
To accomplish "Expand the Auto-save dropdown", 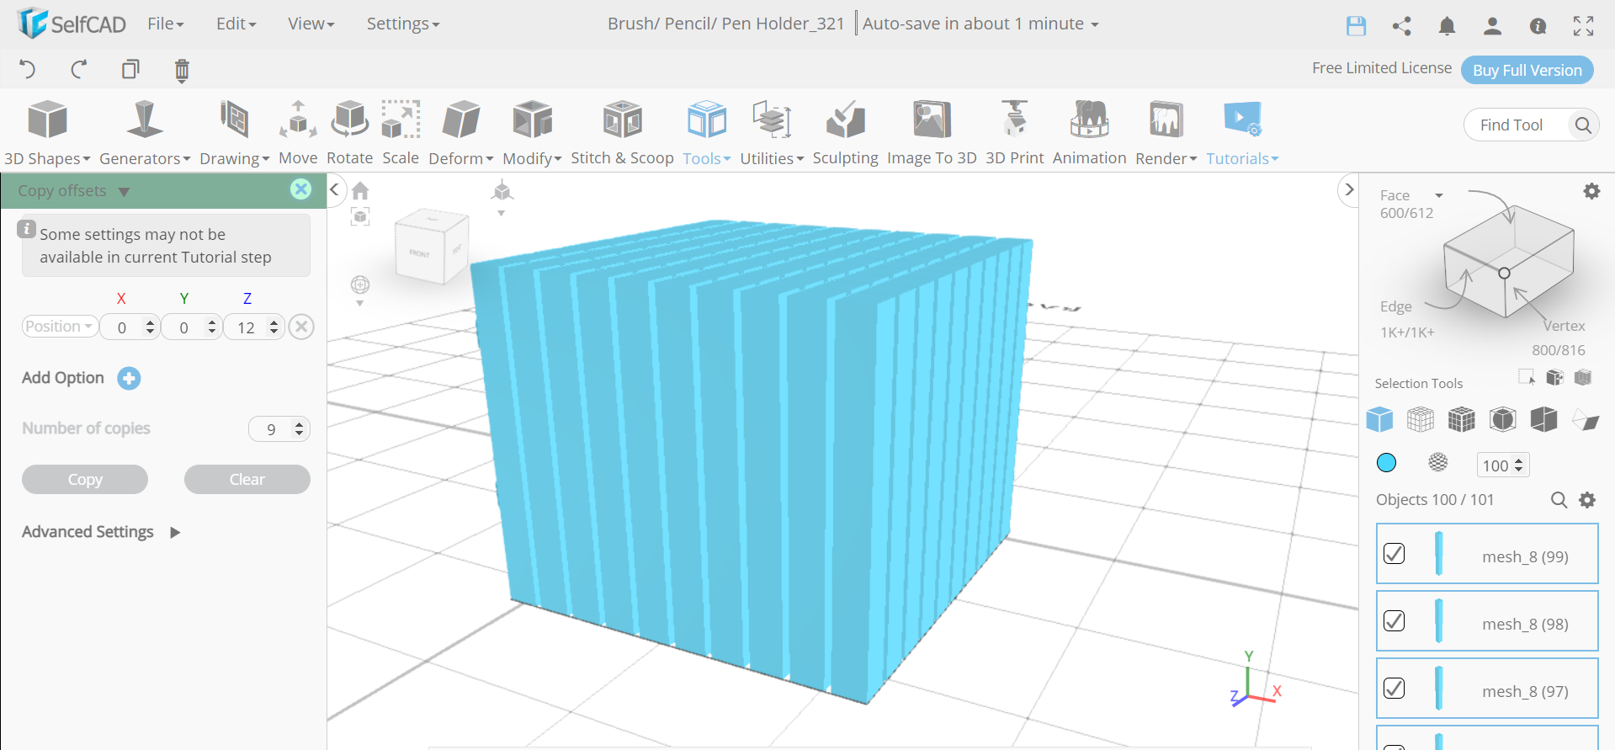I will click(1095, 24).
